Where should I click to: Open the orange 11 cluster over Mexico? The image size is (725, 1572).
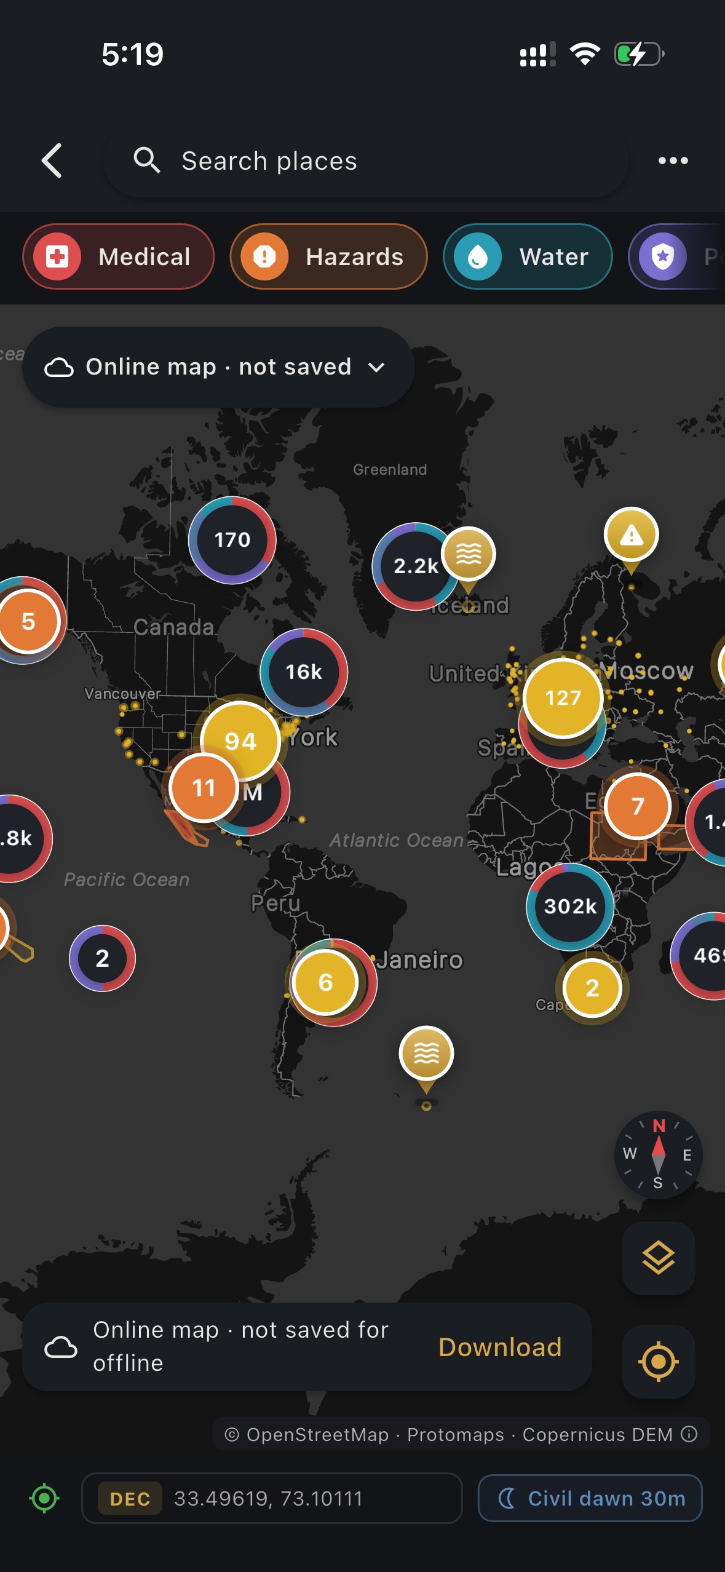204,788
